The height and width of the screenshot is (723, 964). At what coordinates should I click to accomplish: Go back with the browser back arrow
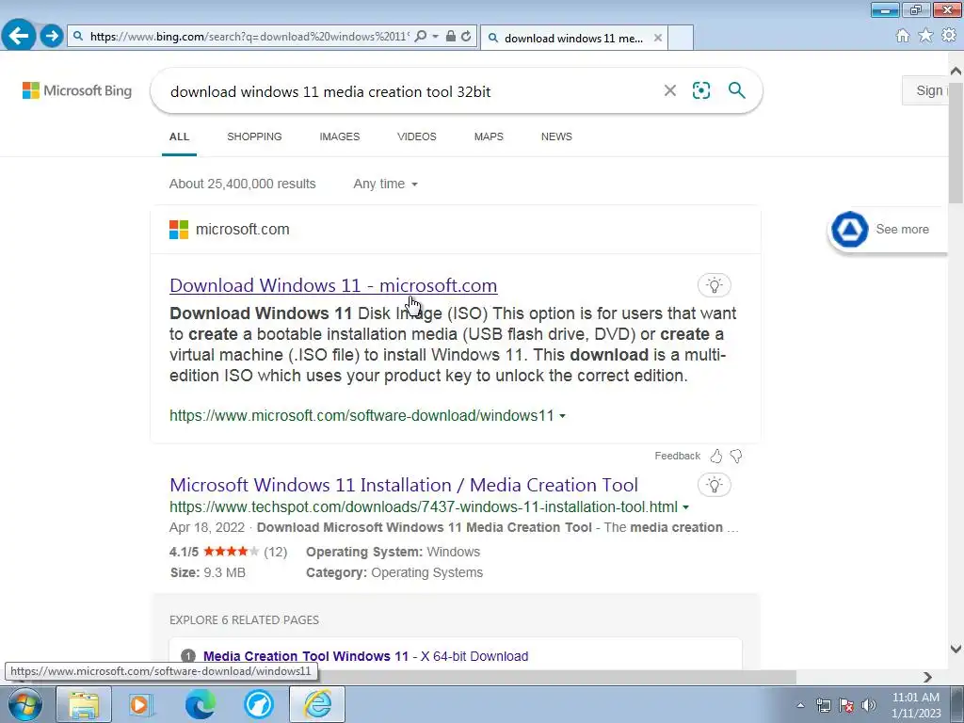click(19, 36)
